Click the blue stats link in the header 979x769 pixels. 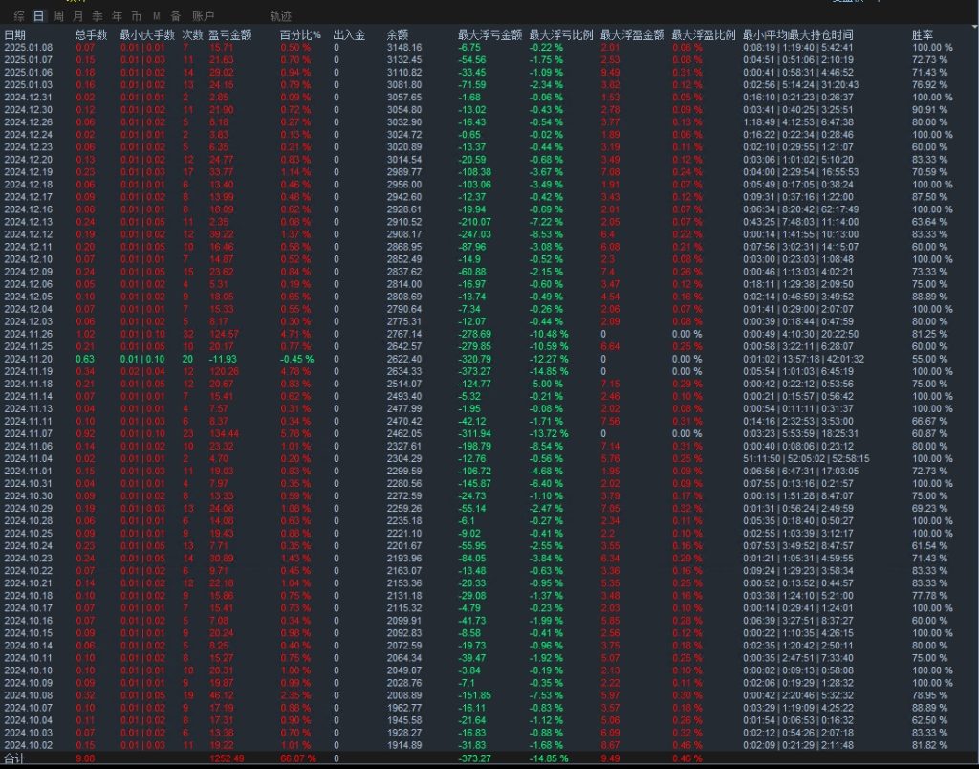pyautogui.click(x=841, y=4)
